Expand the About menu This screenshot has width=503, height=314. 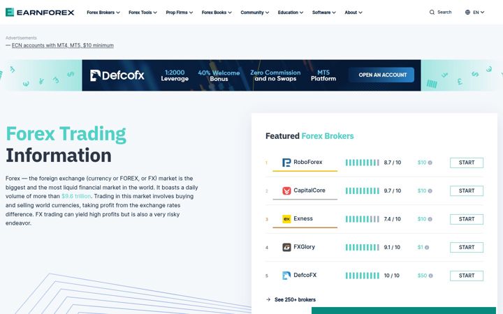[353, 12]
